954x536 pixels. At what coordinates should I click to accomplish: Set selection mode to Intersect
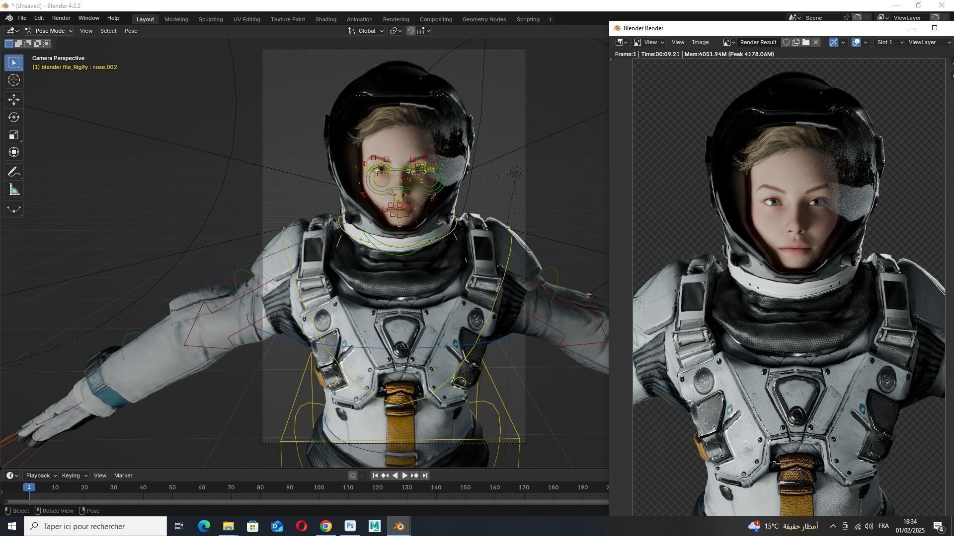coord(47,44)
